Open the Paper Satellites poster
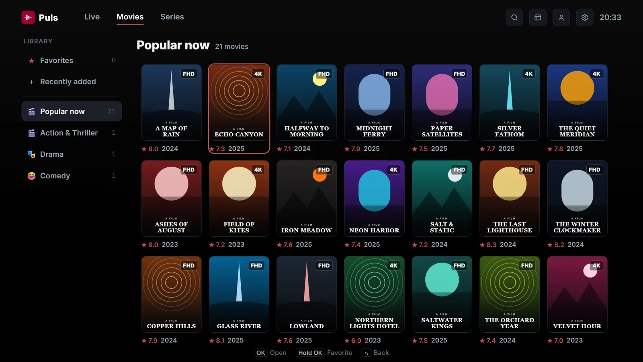This screenshot has height=362, width=643. 442,103
